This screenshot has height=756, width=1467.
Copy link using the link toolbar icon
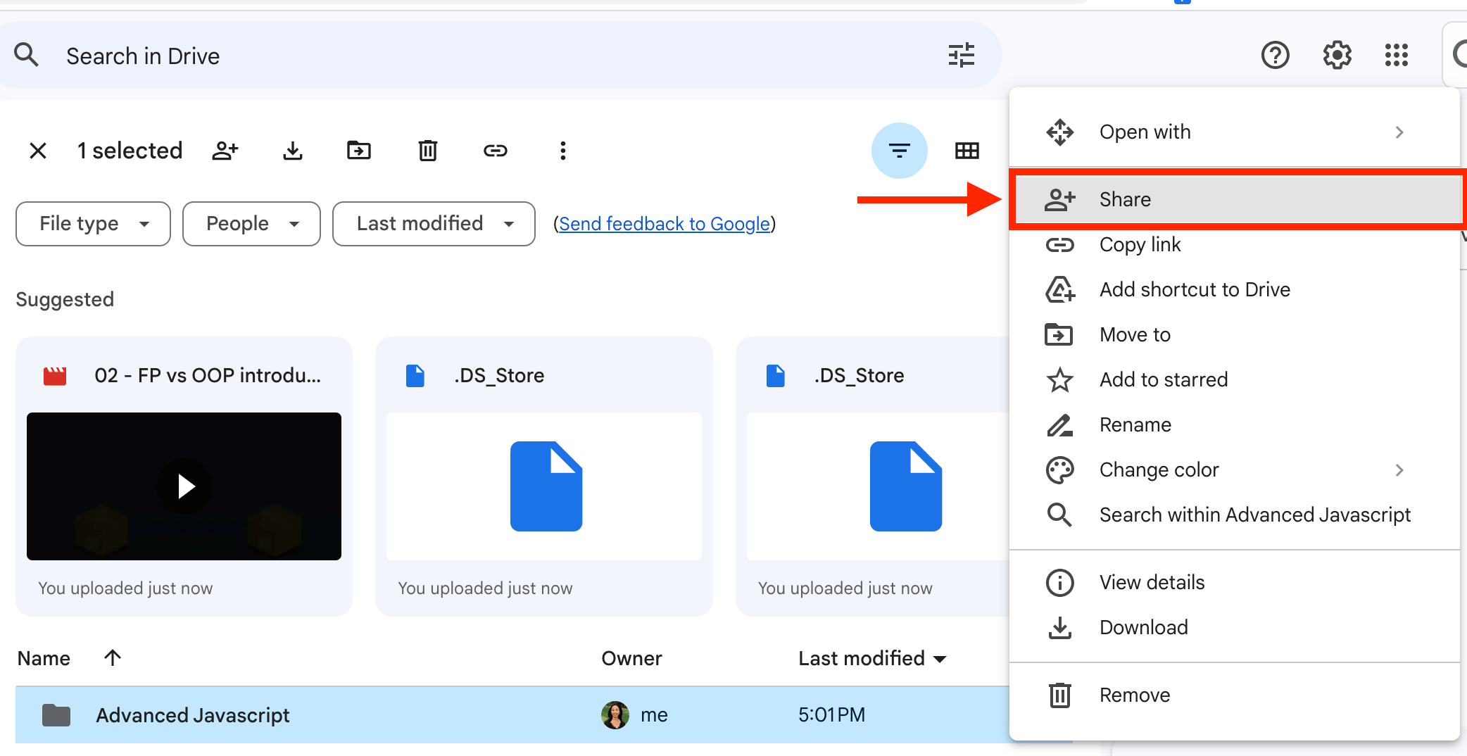tap(495, 150)
